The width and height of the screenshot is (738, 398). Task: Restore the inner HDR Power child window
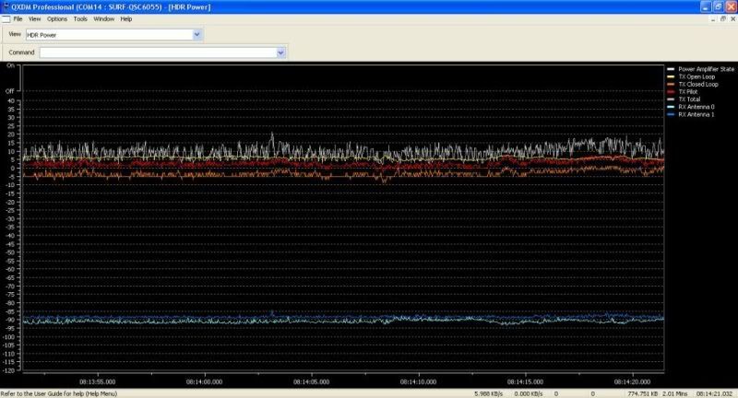tap(723, 19)
